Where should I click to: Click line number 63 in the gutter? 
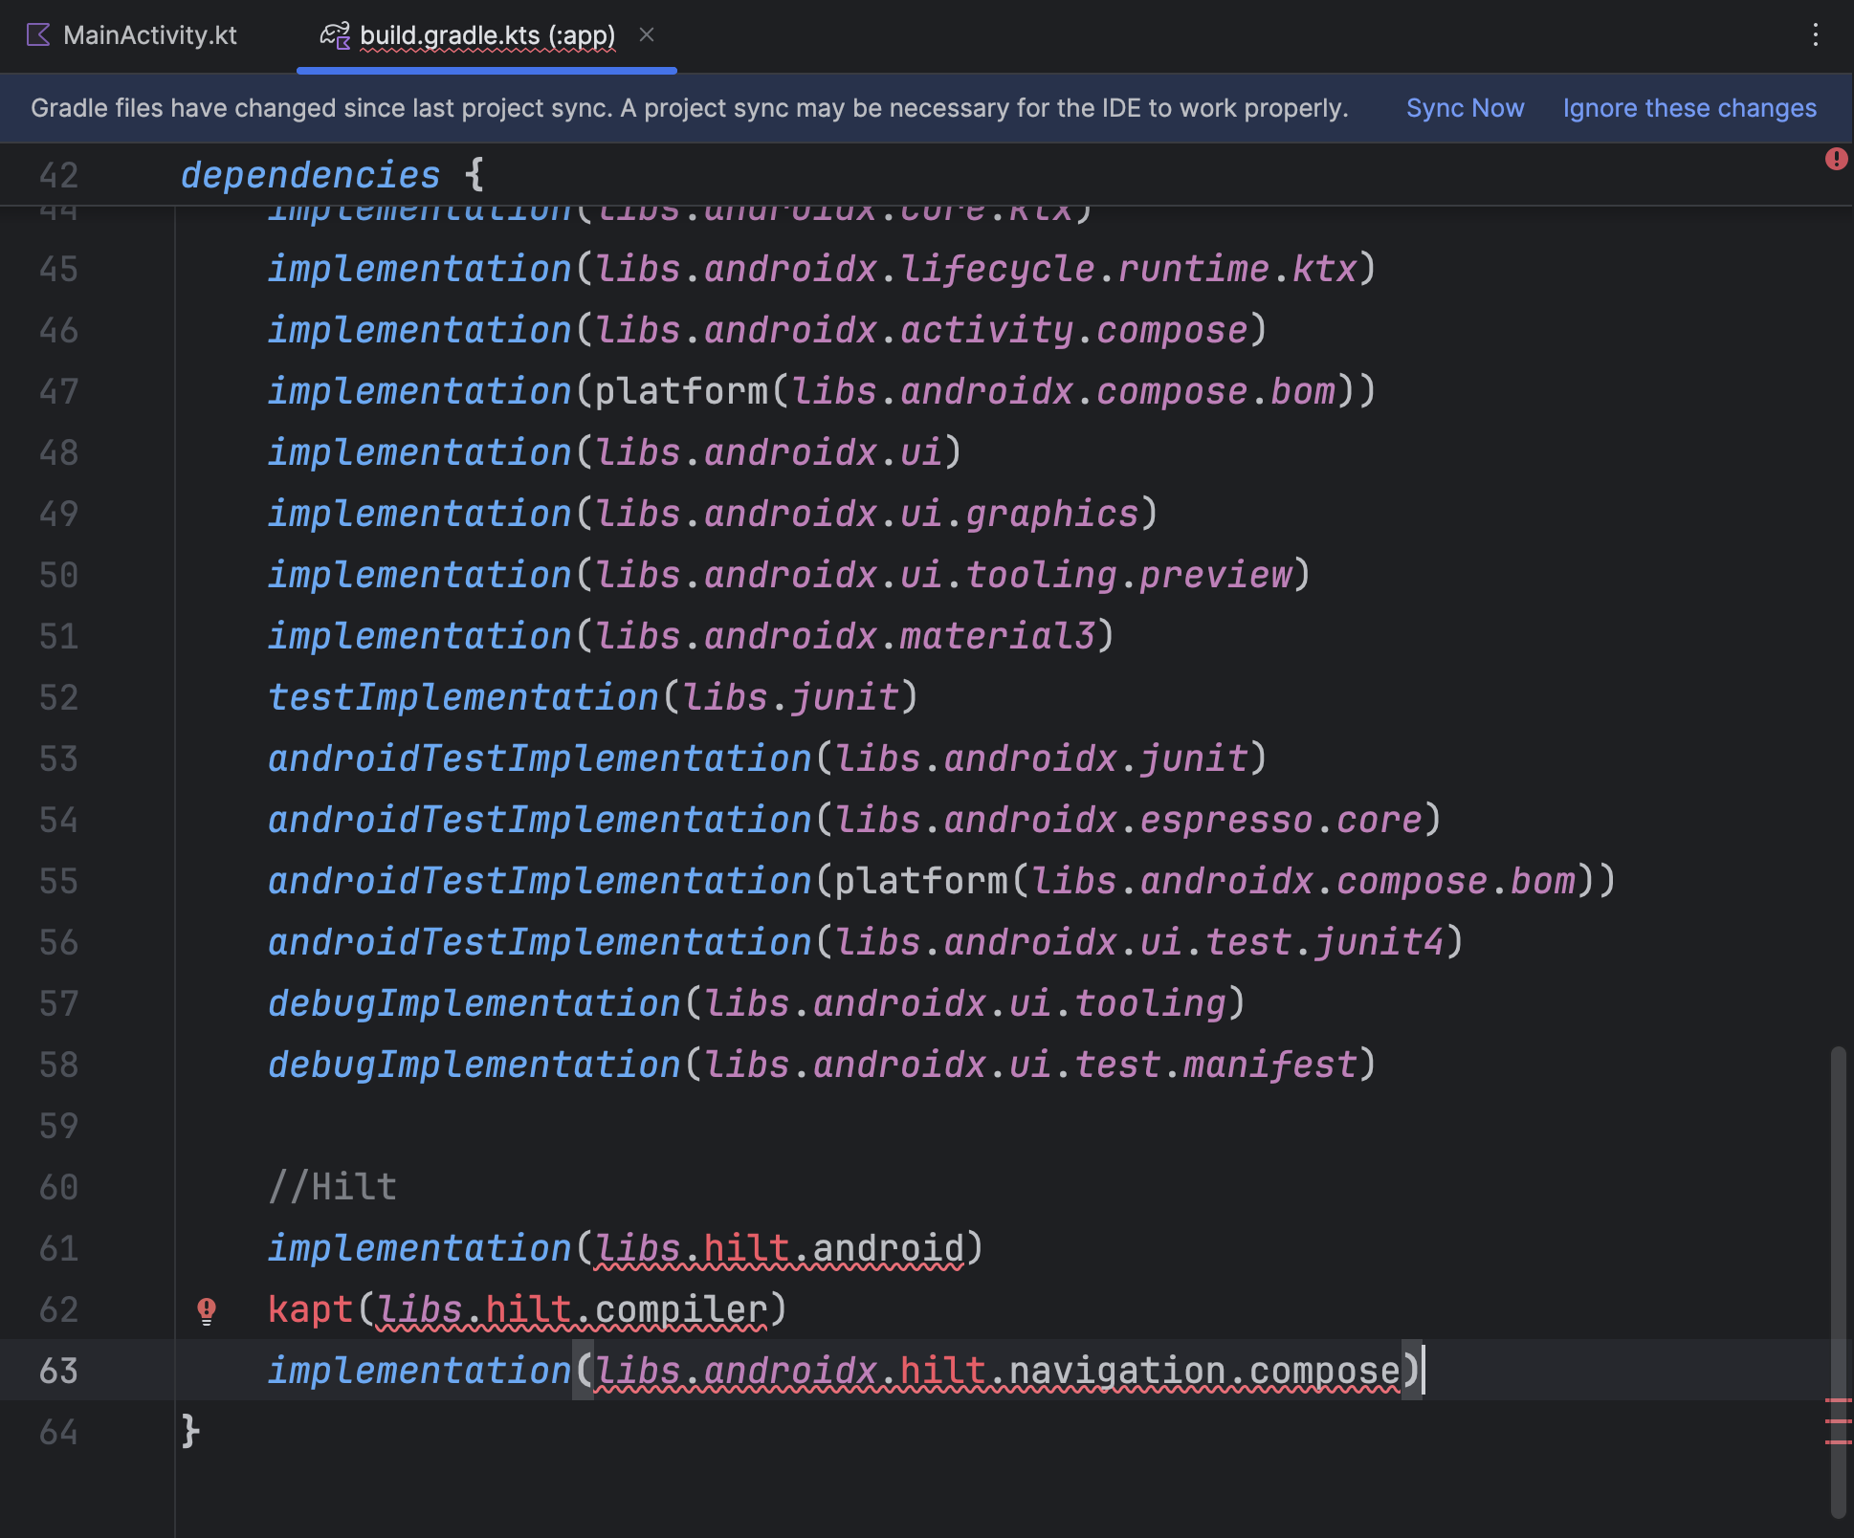(x=58, y=1371)
